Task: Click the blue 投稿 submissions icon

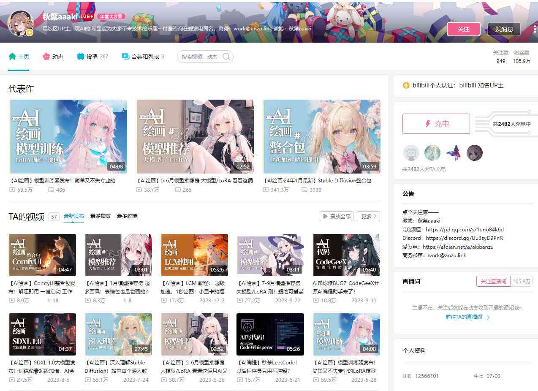Action: click(81, 56)
